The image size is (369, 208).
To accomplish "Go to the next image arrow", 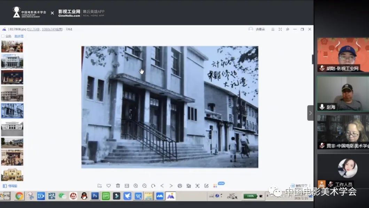I will tap(171, 186).
